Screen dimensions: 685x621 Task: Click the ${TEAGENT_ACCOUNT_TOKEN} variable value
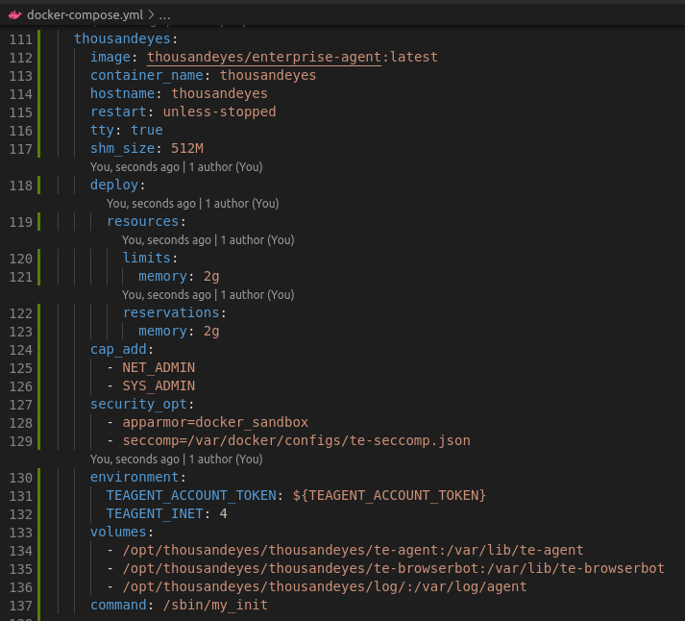tap(389, 496)
